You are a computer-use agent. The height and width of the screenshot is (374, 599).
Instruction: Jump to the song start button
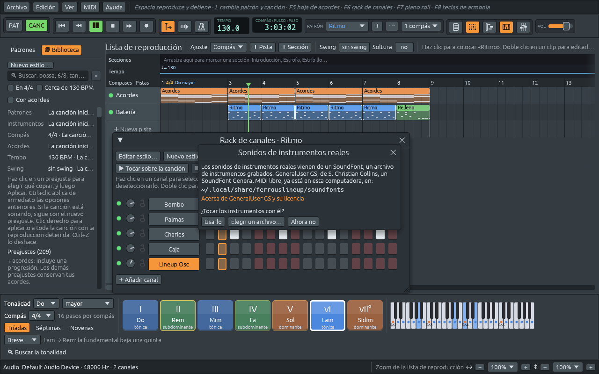point(61,26)
